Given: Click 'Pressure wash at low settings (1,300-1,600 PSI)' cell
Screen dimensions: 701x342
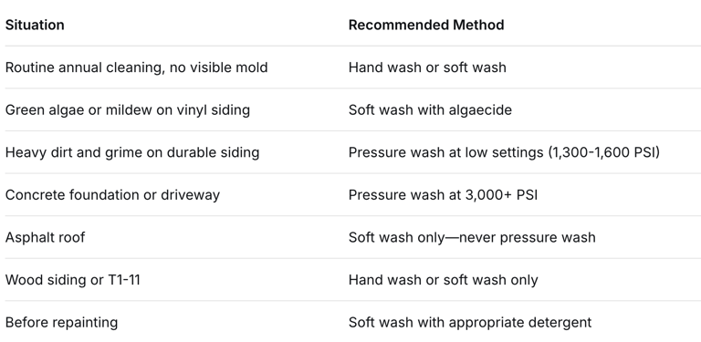Looking at the screenshot, I should click(504, 152).
